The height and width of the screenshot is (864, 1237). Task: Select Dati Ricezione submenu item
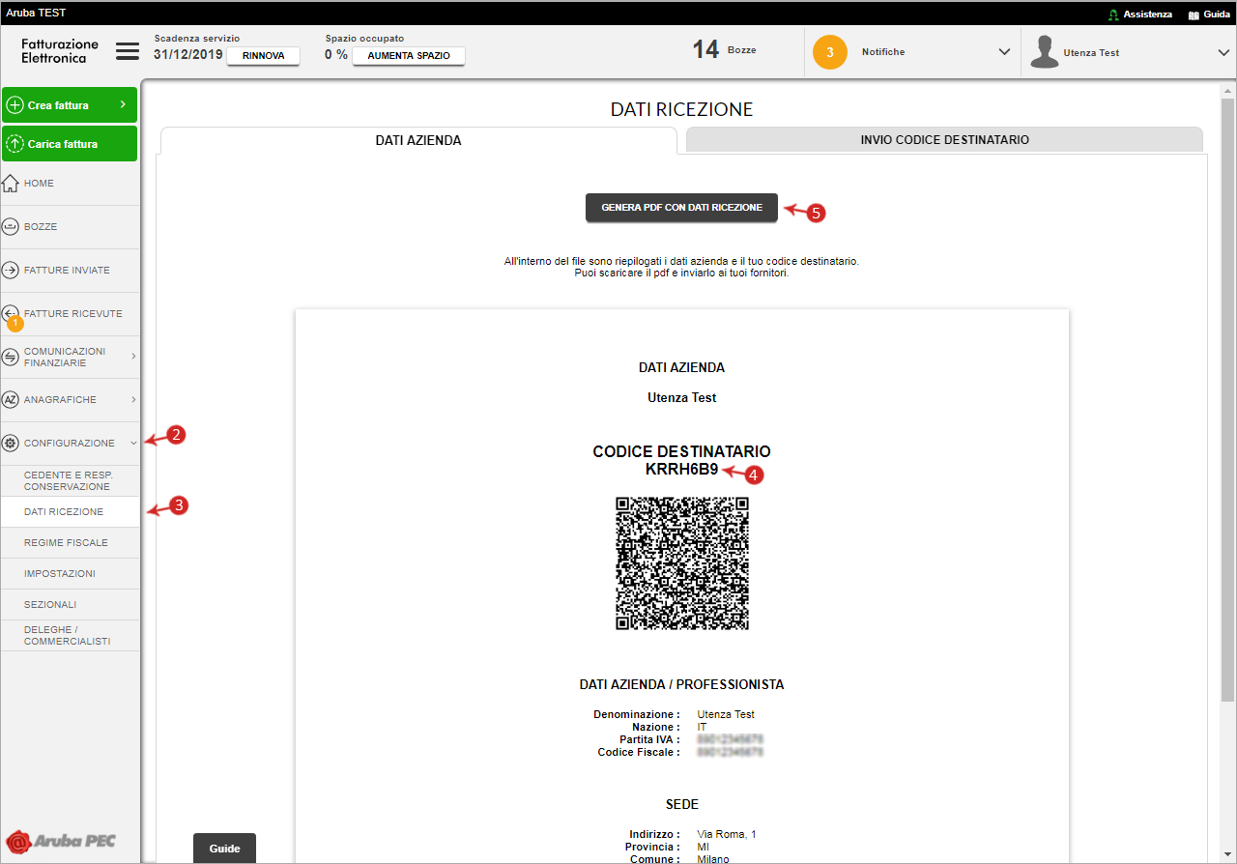[x=70, y=511]
